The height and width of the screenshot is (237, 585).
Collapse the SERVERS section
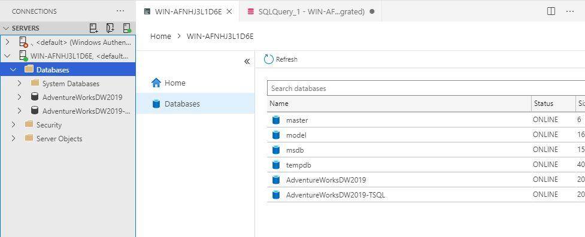coord(5,28)
